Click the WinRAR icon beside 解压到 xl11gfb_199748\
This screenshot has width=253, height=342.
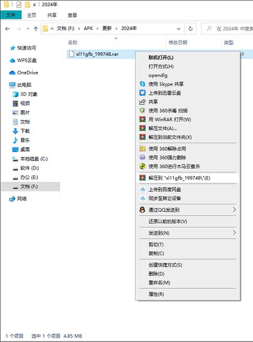(142, 178)
